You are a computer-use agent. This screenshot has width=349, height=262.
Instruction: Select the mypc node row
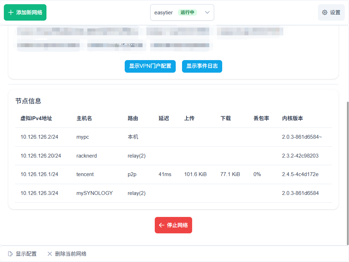173,137
